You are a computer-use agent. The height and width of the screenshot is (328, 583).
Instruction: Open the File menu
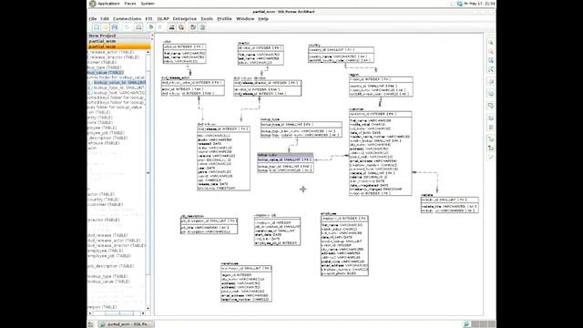(x=93, y=18)
